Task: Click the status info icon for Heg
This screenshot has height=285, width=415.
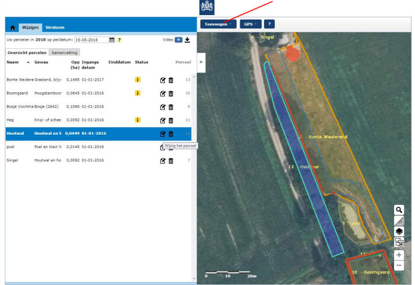Action: tap(138, 120)
